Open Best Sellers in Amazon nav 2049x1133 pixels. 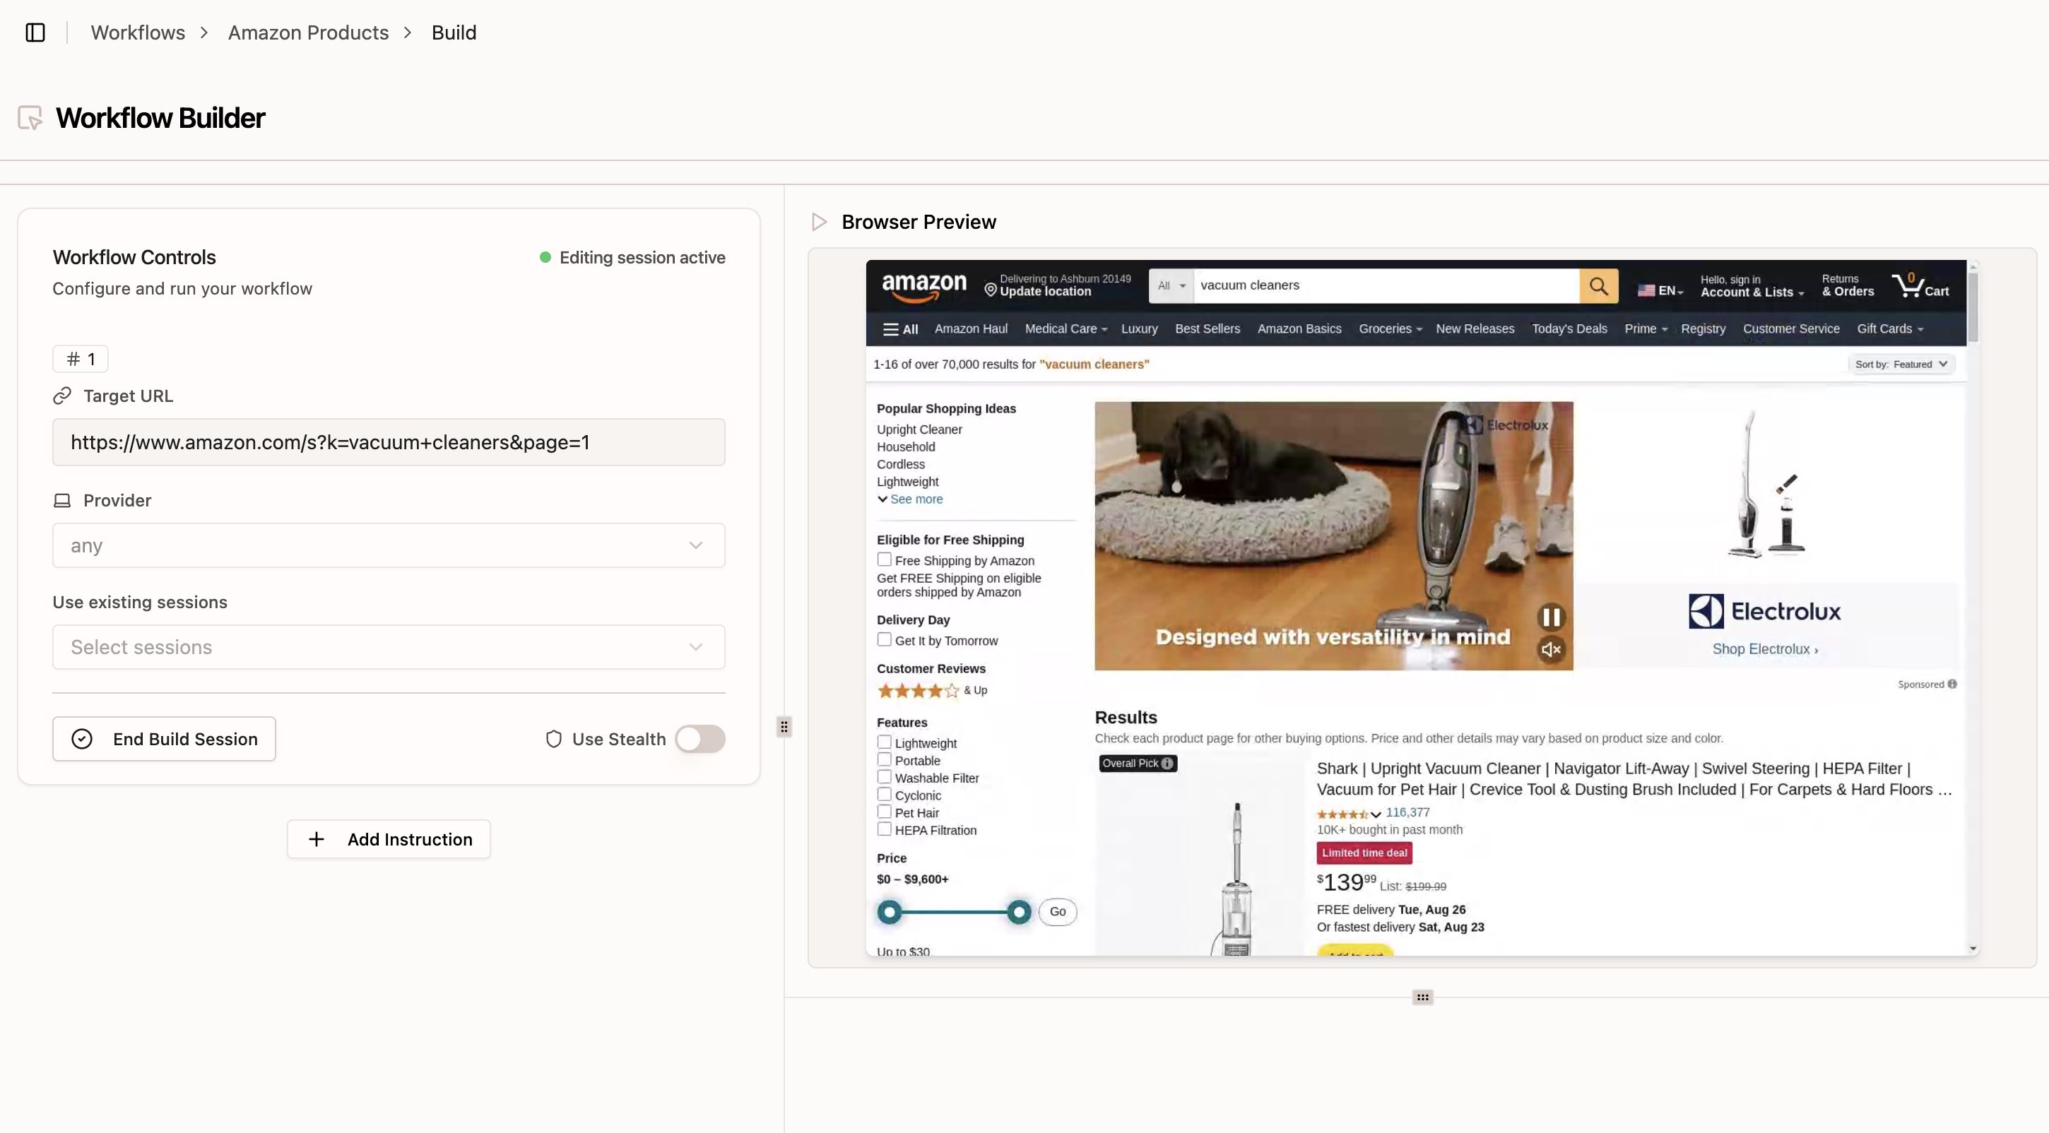click(x=1207, y=329)
